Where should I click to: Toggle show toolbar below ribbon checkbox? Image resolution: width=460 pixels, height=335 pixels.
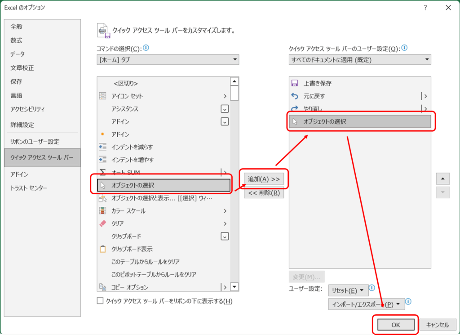click(x=100, y=301)
